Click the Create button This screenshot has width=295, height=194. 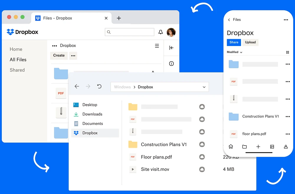pos(59,56)
